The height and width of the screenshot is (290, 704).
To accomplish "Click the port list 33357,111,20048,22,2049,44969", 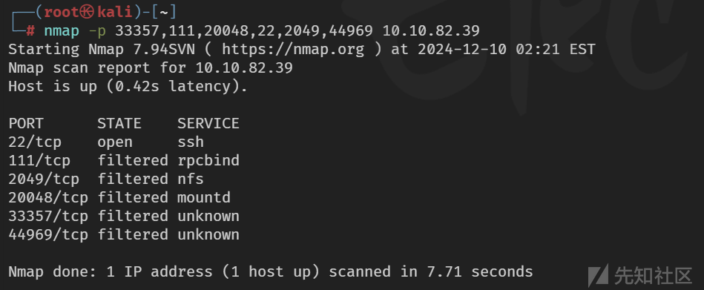I will [244, 31].
